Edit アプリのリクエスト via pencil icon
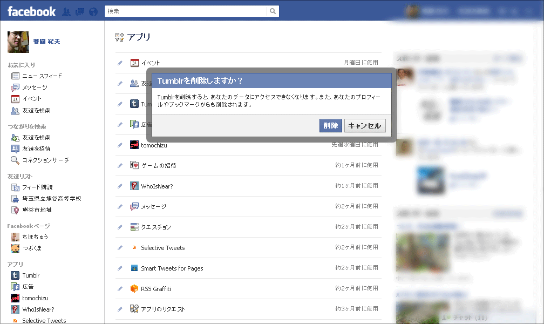Viewport: 544px width, 324px height. coord(120,309)
